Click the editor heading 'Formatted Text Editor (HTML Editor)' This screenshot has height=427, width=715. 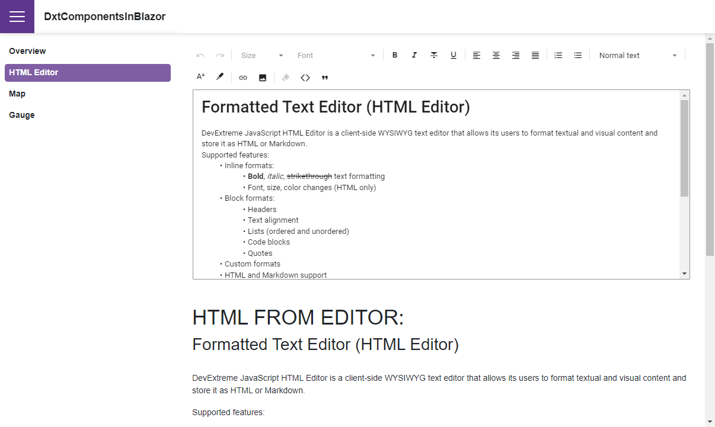pyautogui.click(x=336, y=107)
